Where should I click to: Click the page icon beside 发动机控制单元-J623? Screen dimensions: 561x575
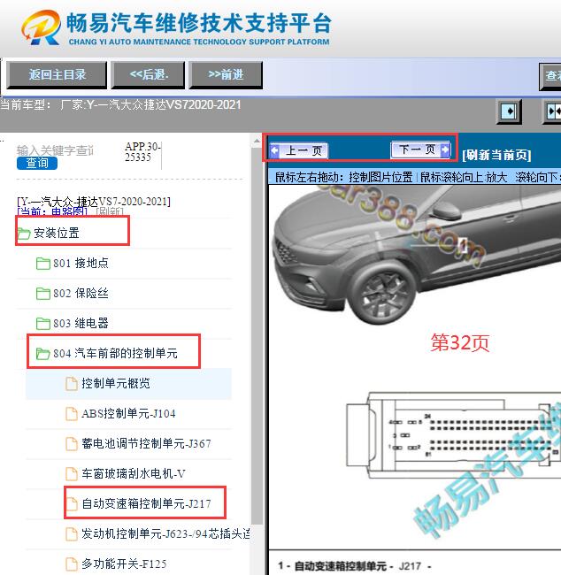[x=71, y=534]
